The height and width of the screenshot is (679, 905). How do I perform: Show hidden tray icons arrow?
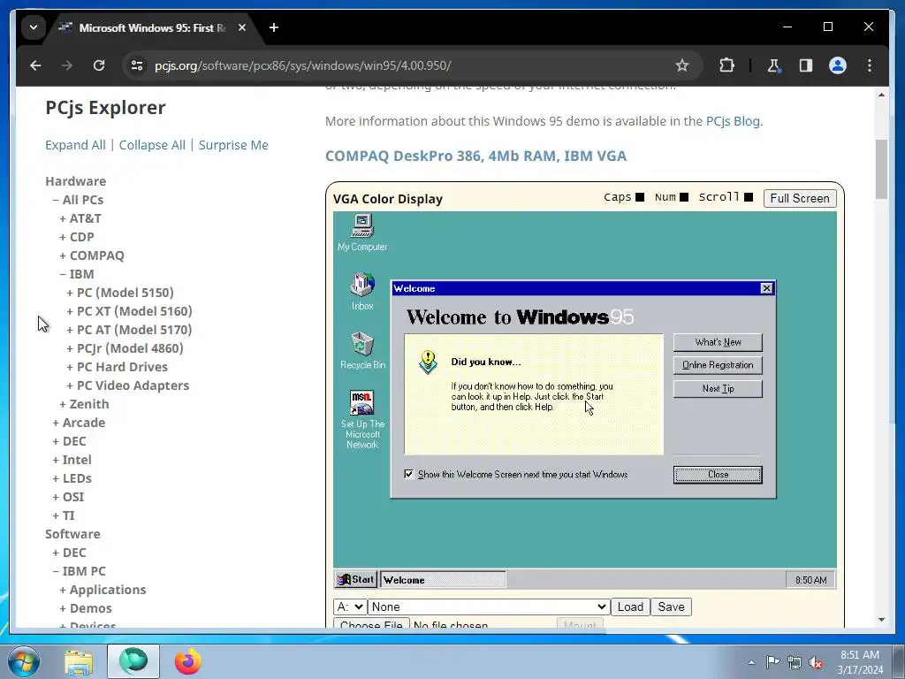coord(751,662)
